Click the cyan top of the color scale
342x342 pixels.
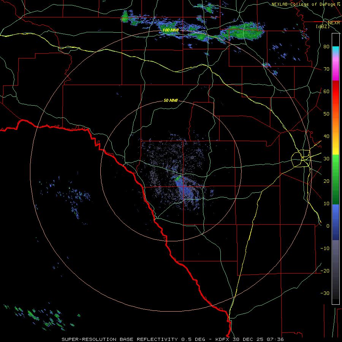coord(336,50)
